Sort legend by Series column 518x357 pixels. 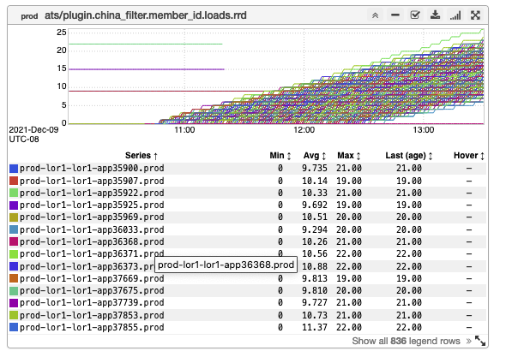point(129,156)
